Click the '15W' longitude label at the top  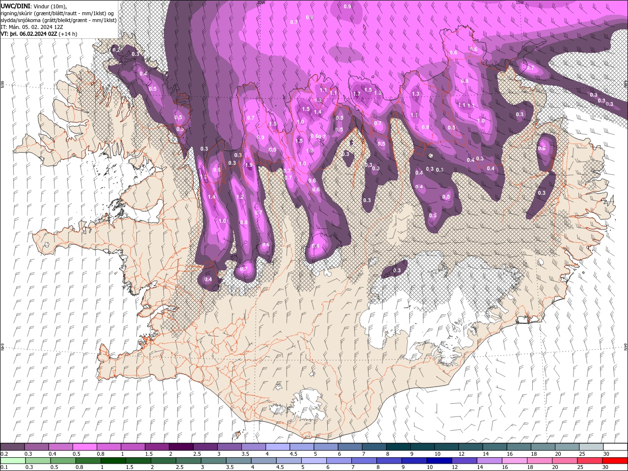[x=520, y=2]
